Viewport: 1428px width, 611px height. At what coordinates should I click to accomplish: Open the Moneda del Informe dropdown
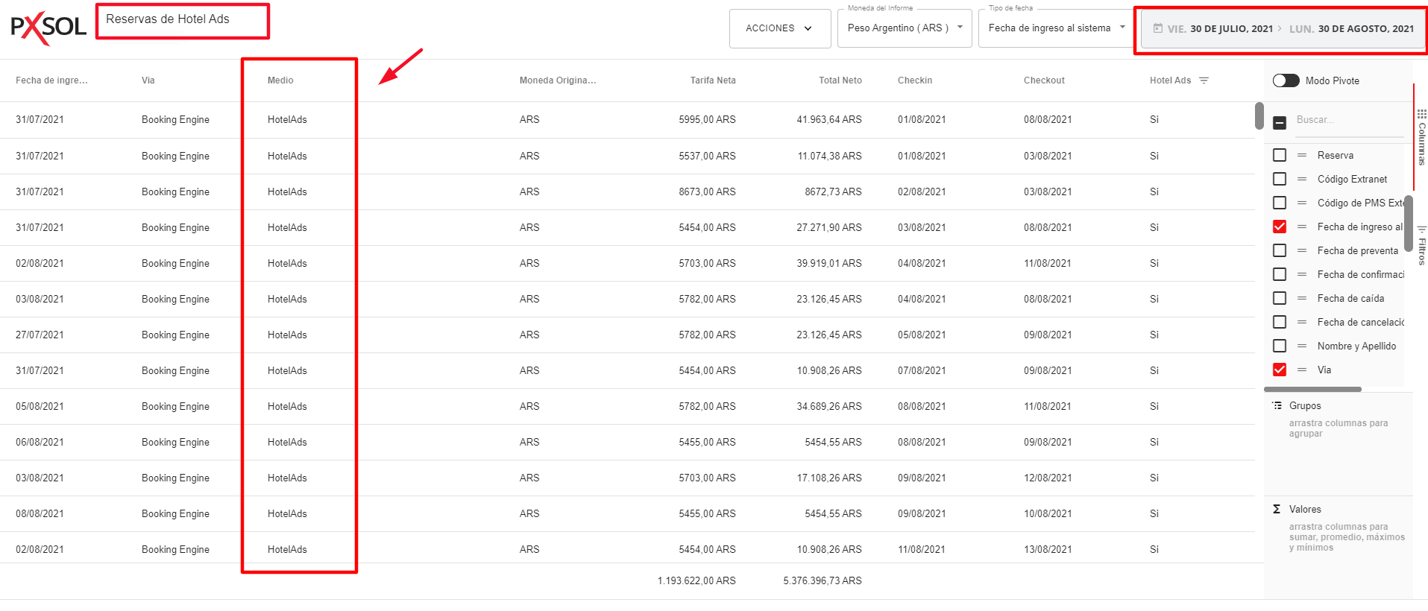point(904,28)
